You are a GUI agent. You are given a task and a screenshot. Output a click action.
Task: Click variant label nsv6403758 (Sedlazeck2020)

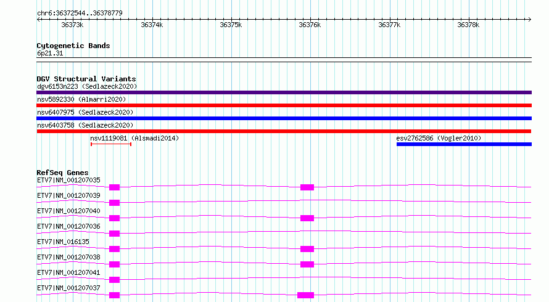[x=85, y=125]
